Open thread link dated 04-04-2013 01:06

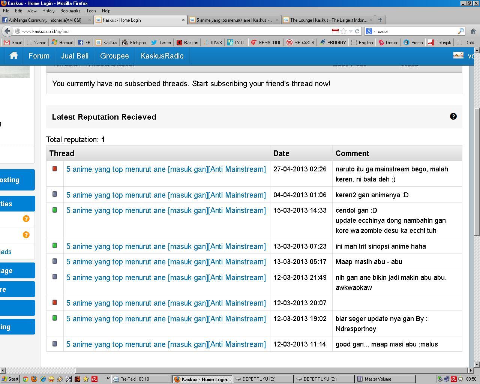point(166,195)
